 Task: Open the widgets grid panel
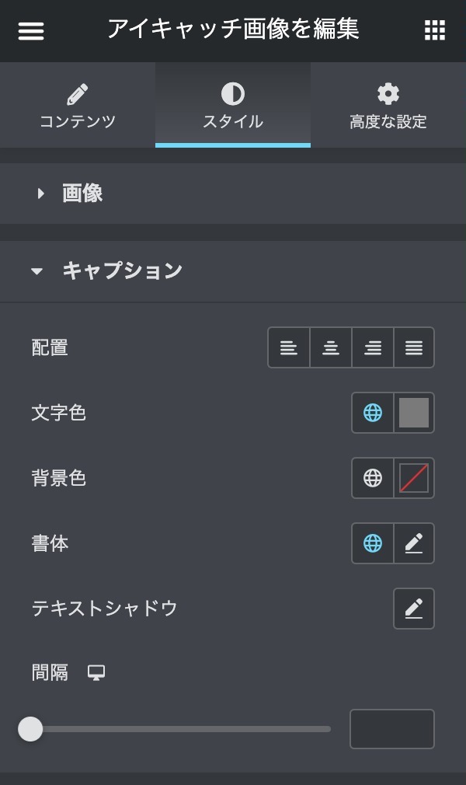click(435, 30)
